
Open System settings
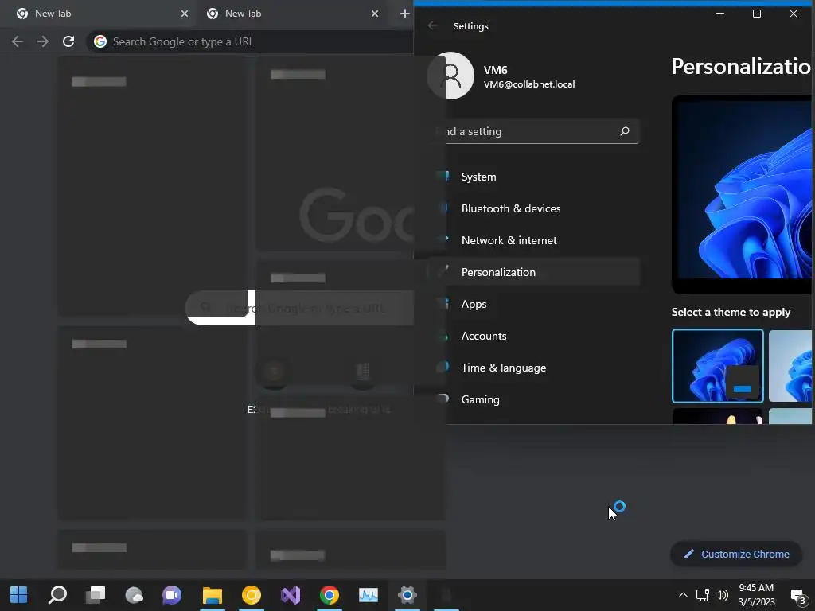pos(533,177)
